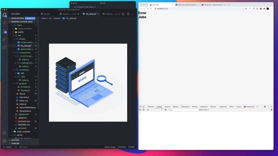Screen dimensions: 278x156
Task: Switch to DevTools Network tab
Action: click(x=175, y=107)
